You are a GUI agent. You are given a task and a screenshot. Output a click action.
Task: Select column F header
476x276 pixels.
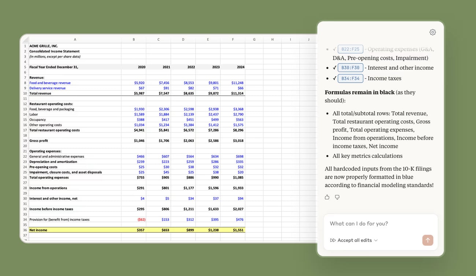pos(233,39)
